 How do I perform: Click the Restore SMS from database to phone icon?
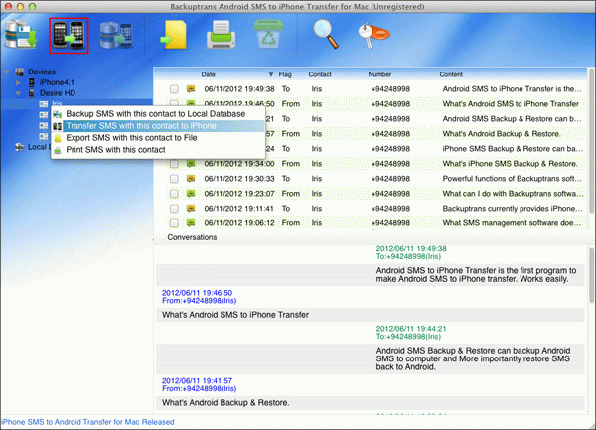(x=116, y=36)
